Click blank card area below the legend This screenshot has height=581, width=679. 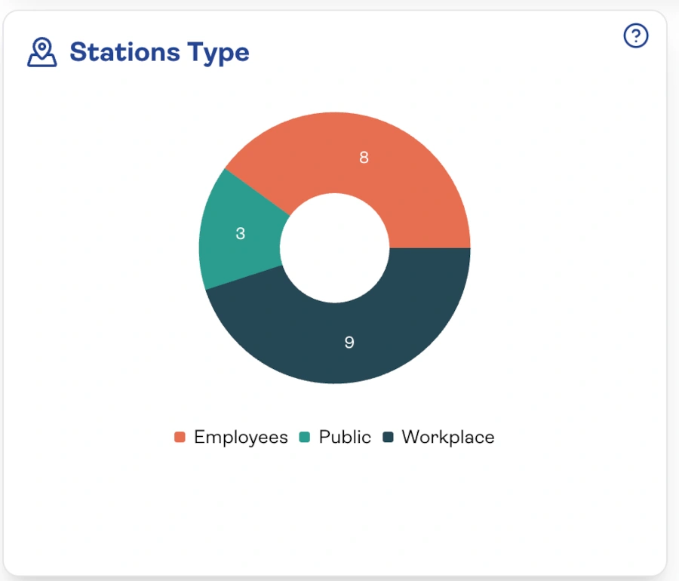pos(334,513)
